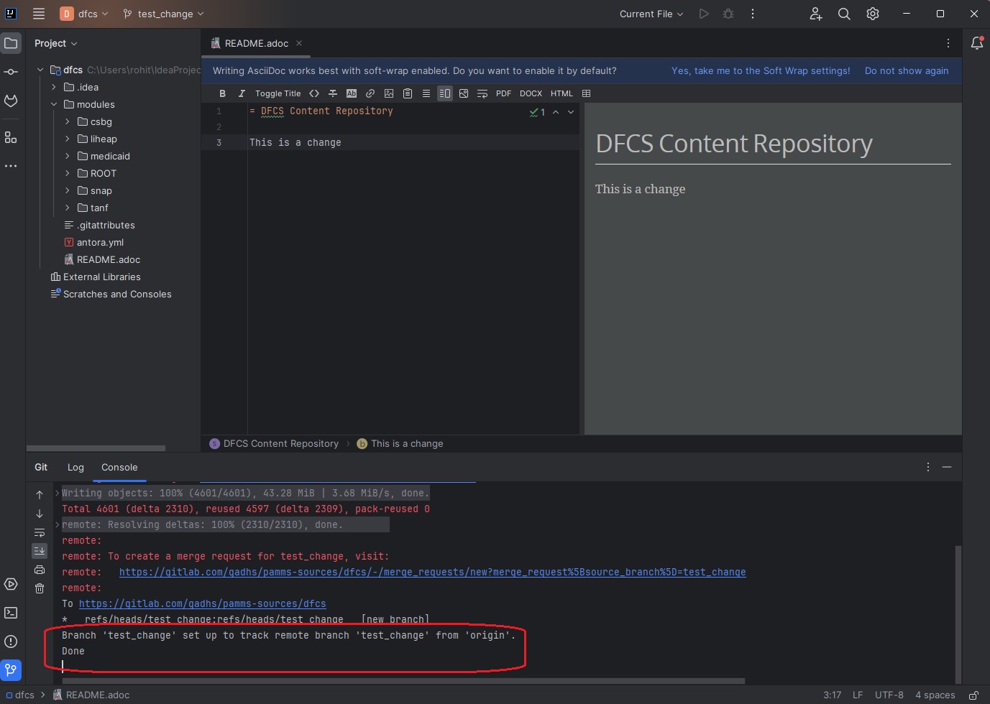
Task: Open the Services tool window
Action: pyautogui.click(x=11, y=584)
